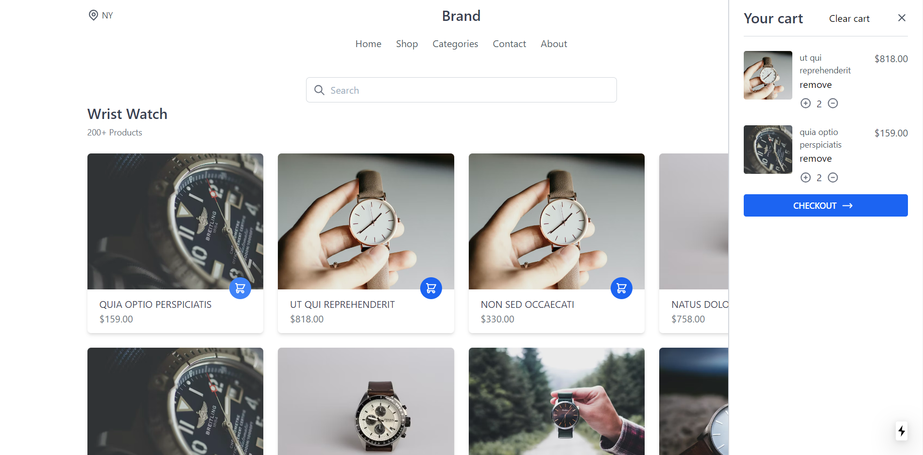Go to the Contact page
The width and height of the screenshot is (923, 455).
[x=509, y=44]
